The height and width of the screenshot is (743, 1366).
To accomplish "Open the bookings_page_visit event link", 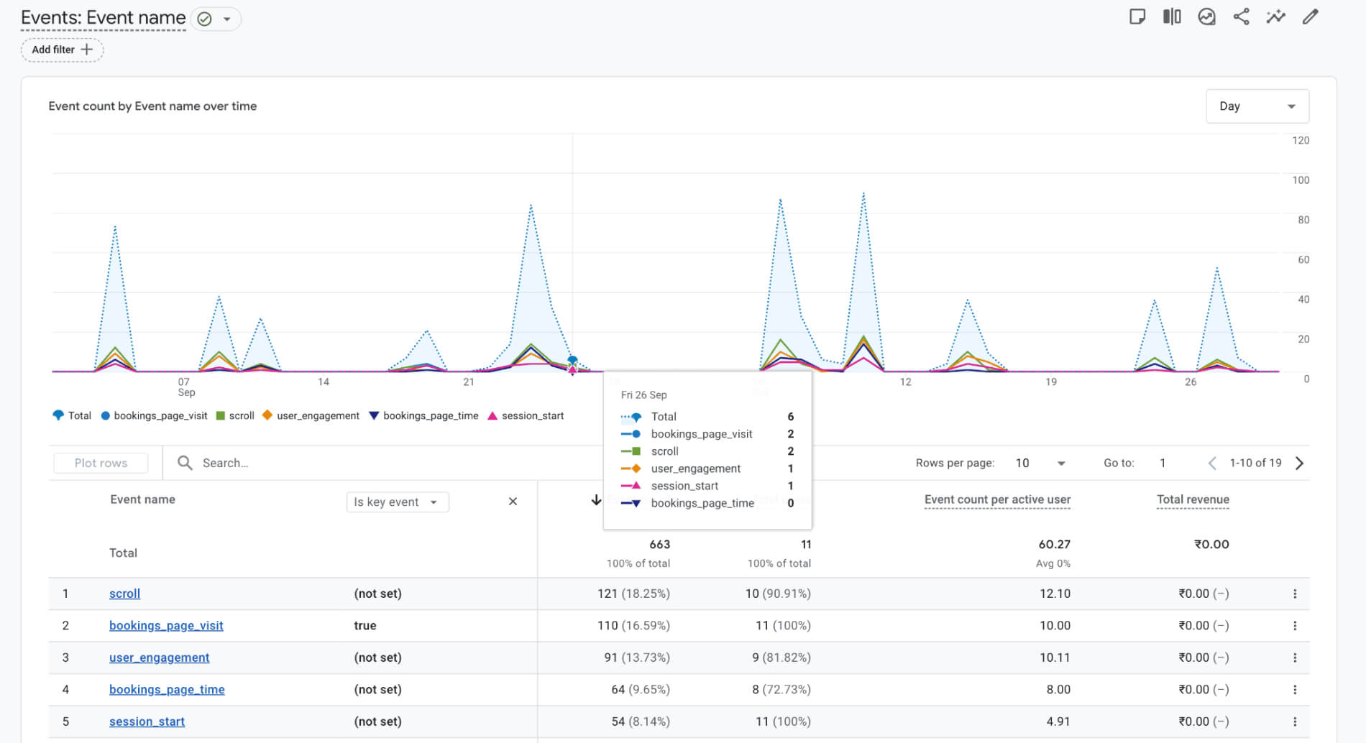I will [x=166, y=625].
